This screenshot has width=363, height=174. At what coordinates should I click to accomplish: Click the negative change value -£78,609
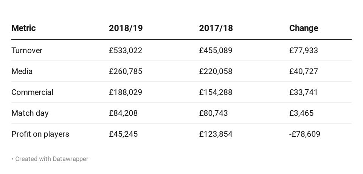point(305,134)
